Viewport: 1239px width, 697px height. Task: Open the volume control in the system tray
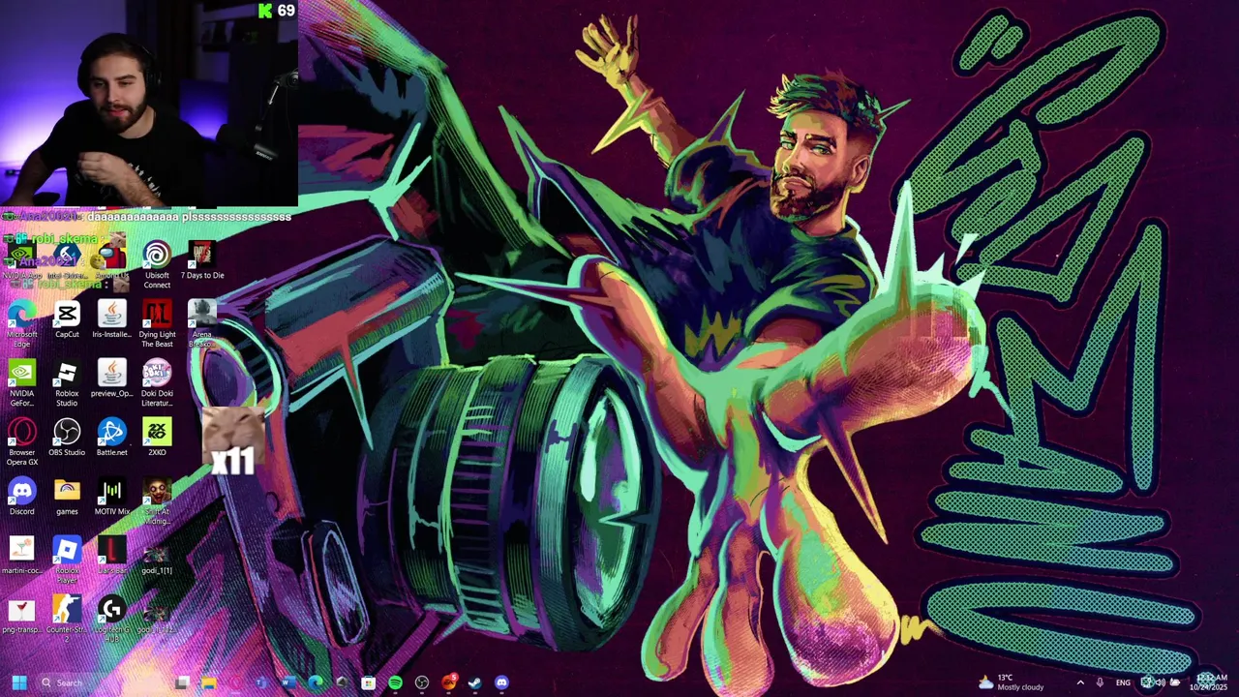(x=1161, y=682)
